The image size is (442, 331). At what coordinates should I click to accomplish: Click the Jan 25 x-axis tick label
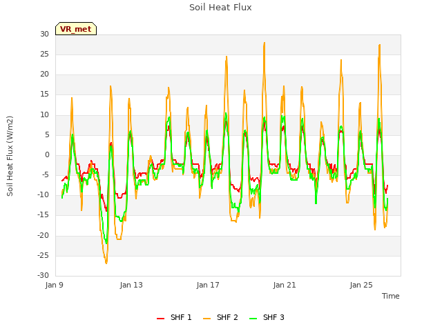point(361,285)
